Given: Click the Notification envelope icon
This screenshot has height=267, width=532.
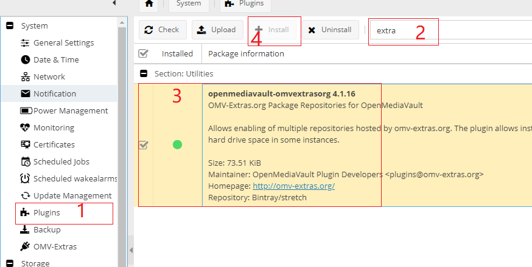Looking at the screenshot, I should point(25,93).
